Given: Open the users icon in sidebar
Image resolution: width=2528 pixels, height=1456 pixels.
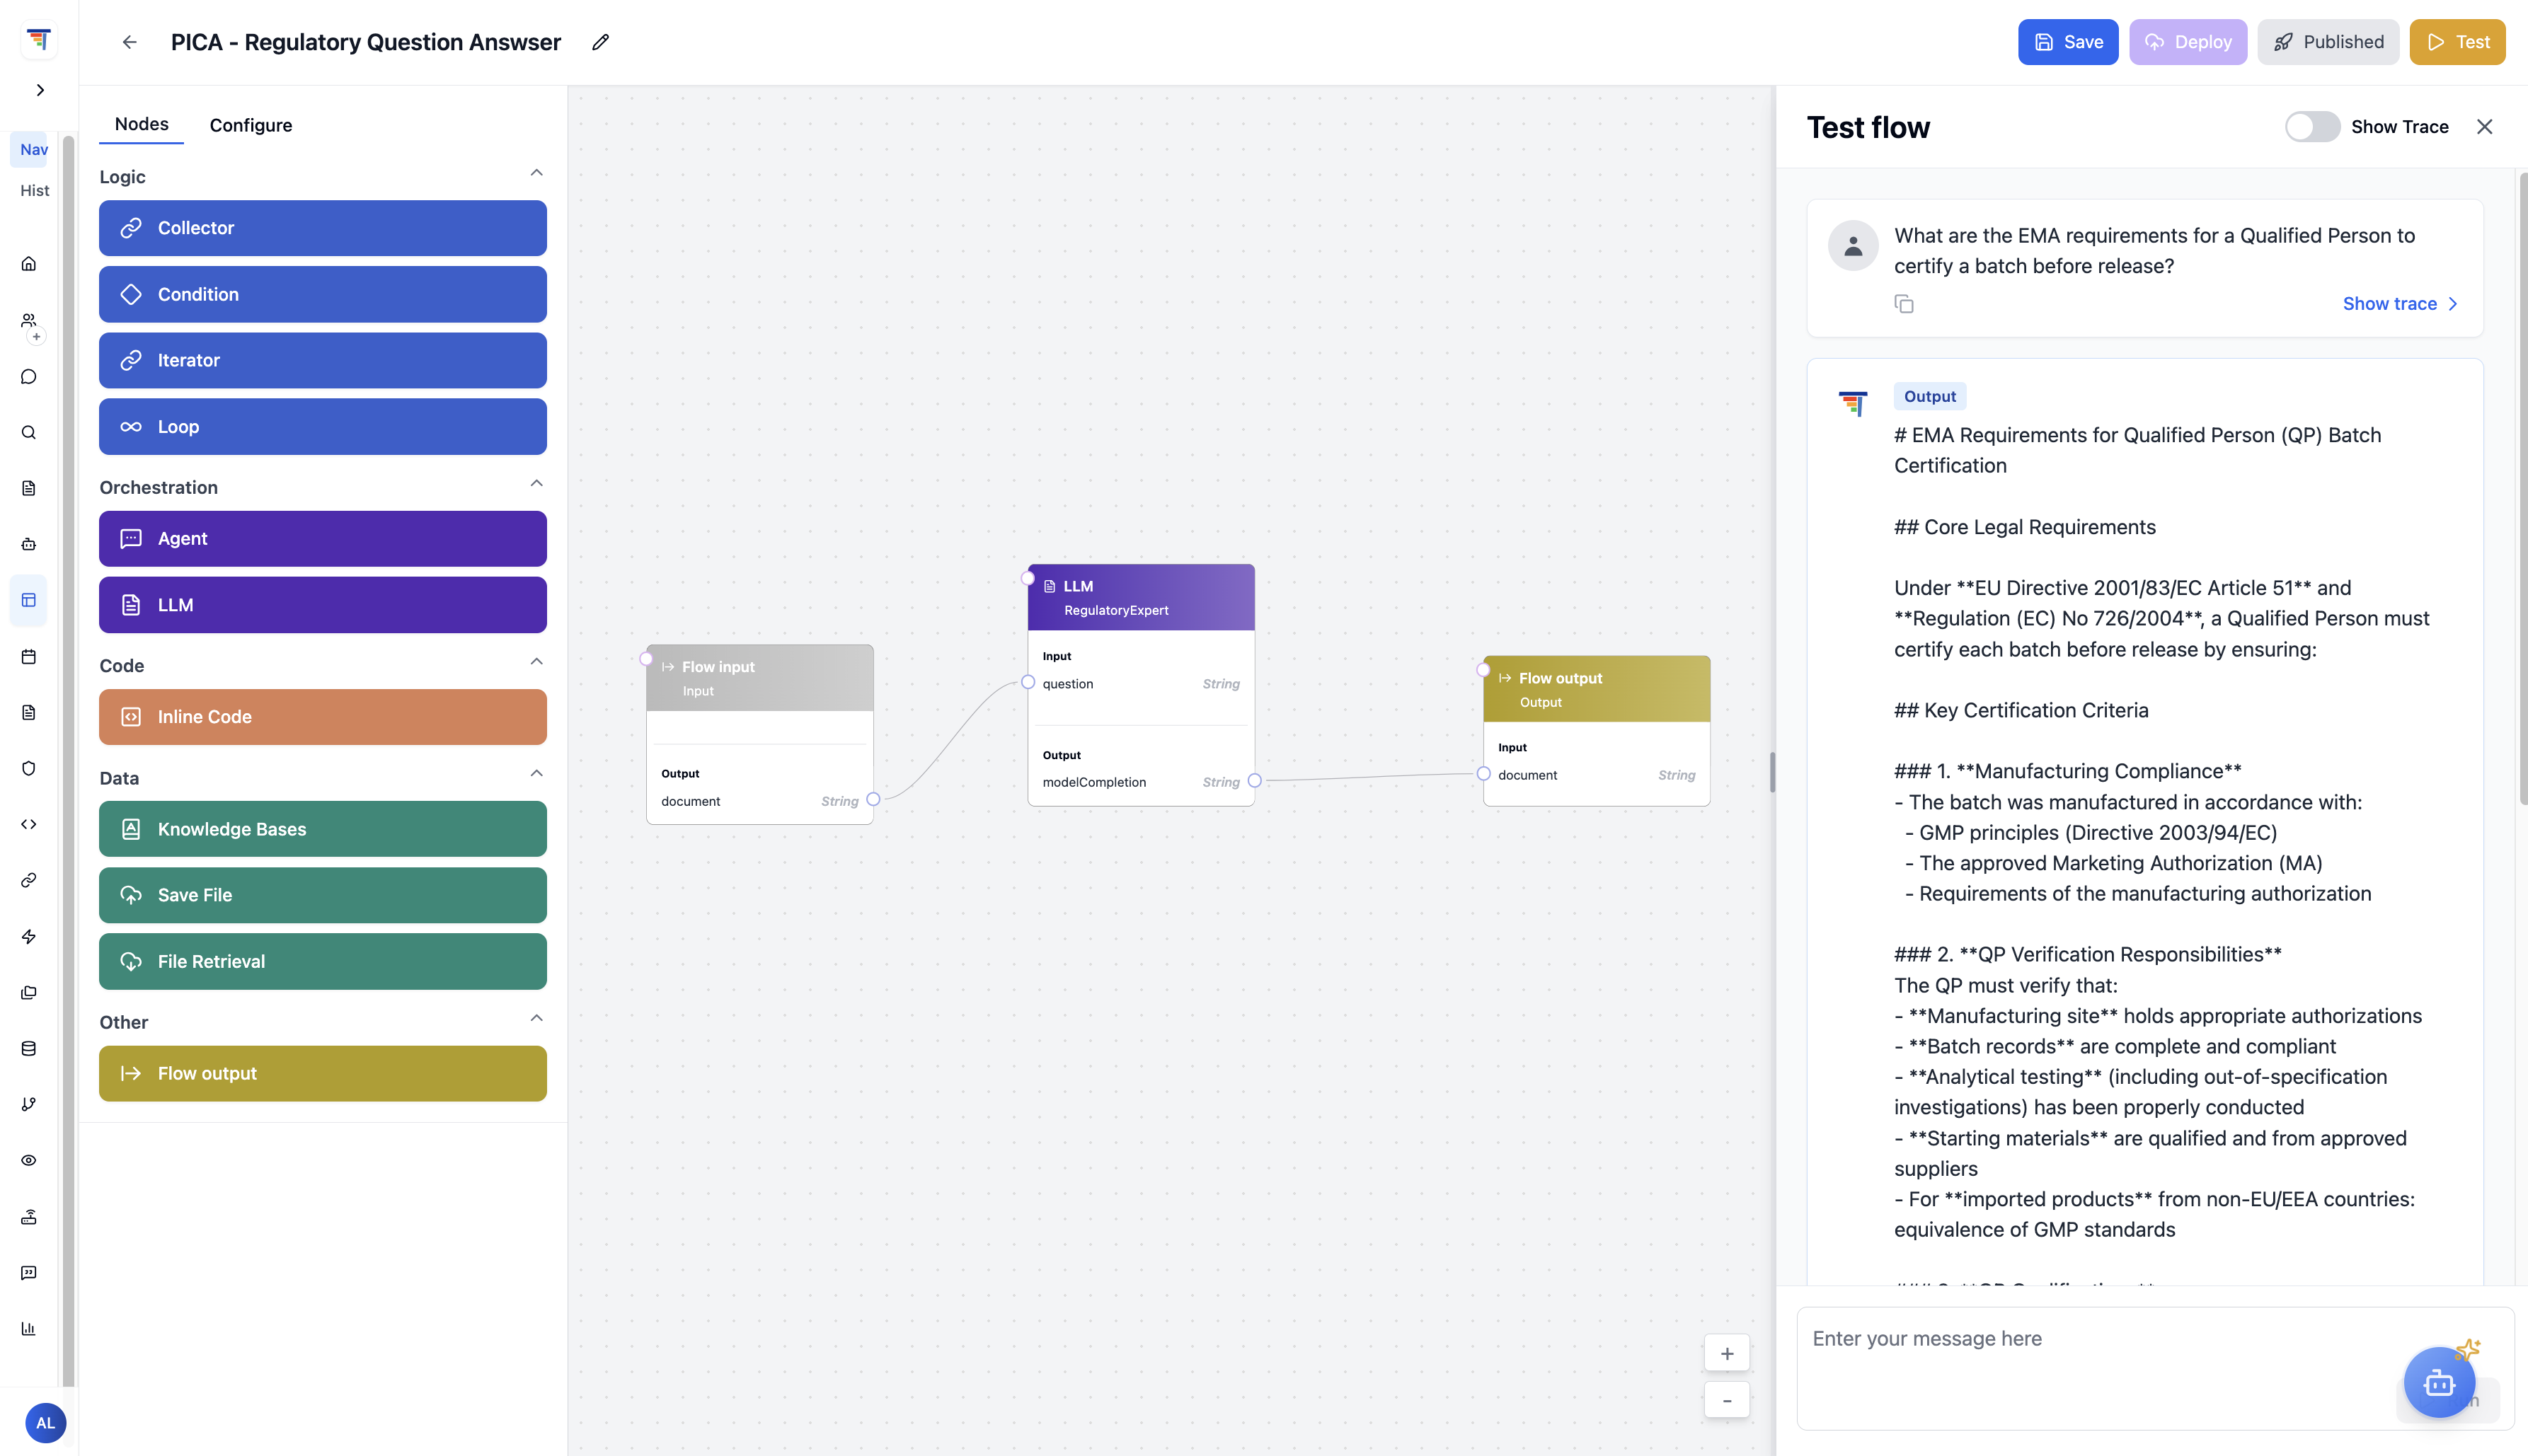Looking at the screenshot, I should pos(29,320).
